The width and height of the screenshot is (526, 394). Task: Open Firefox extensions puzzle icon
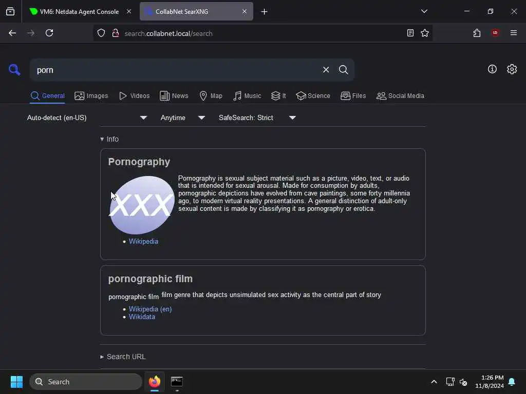pyautogui.click(x=477, y=33)
